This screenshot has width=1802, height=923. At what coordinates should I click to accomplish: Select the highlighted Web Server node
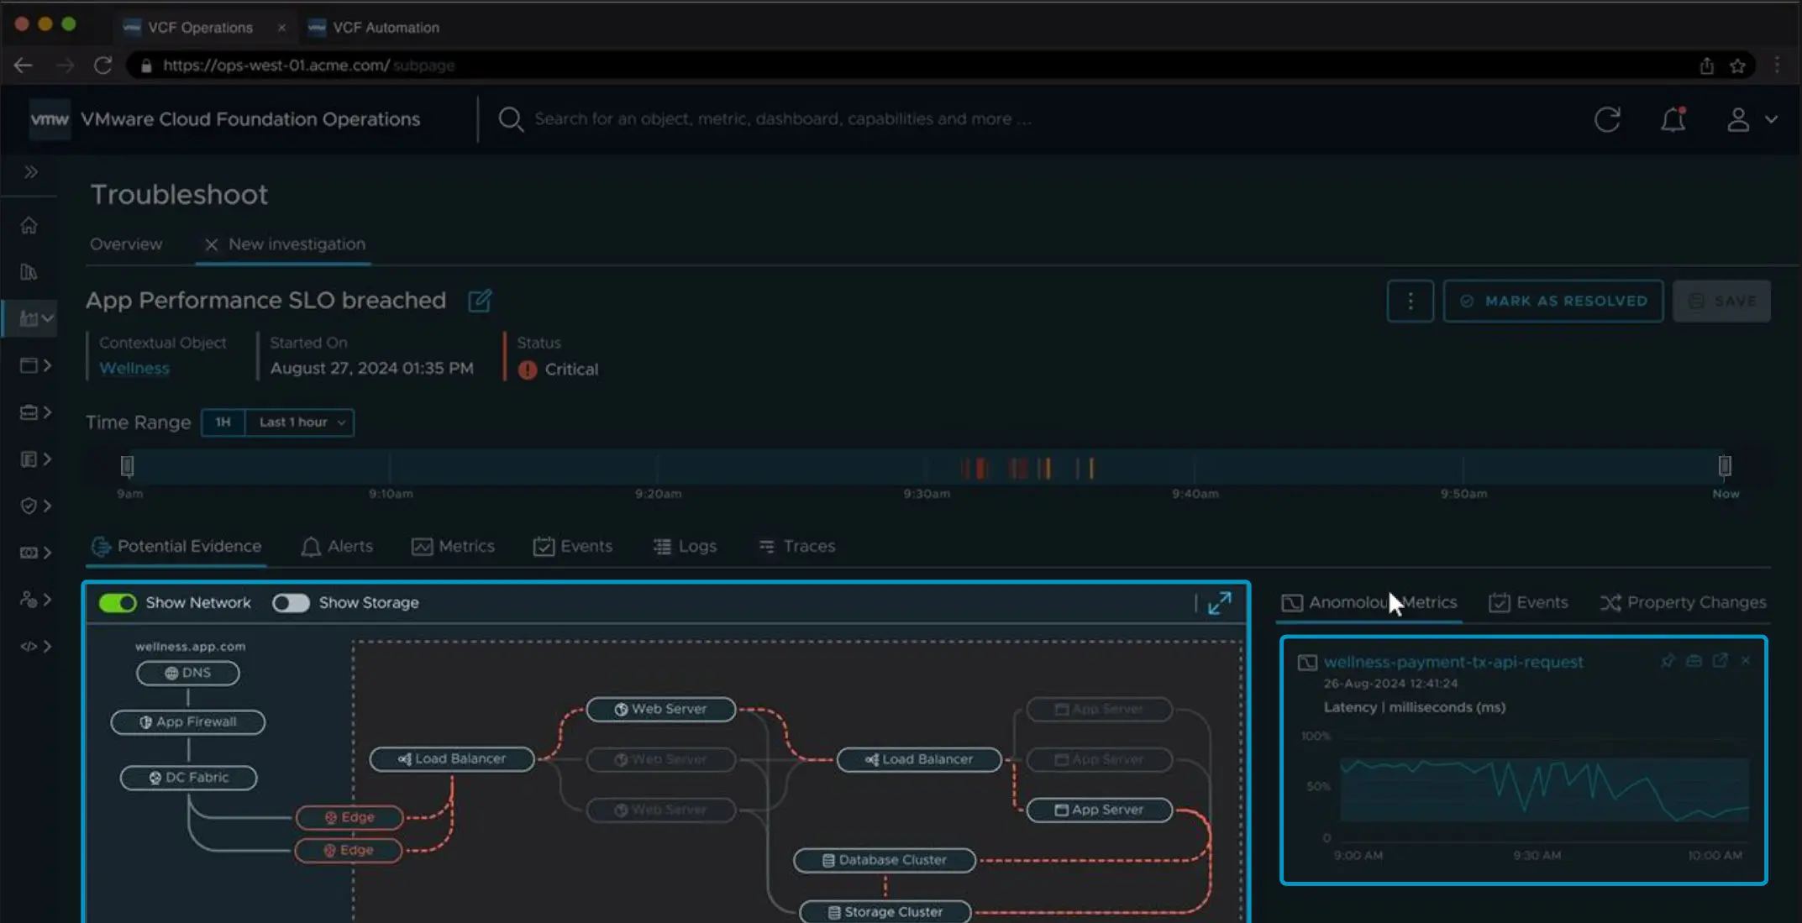tap(661, 709)
